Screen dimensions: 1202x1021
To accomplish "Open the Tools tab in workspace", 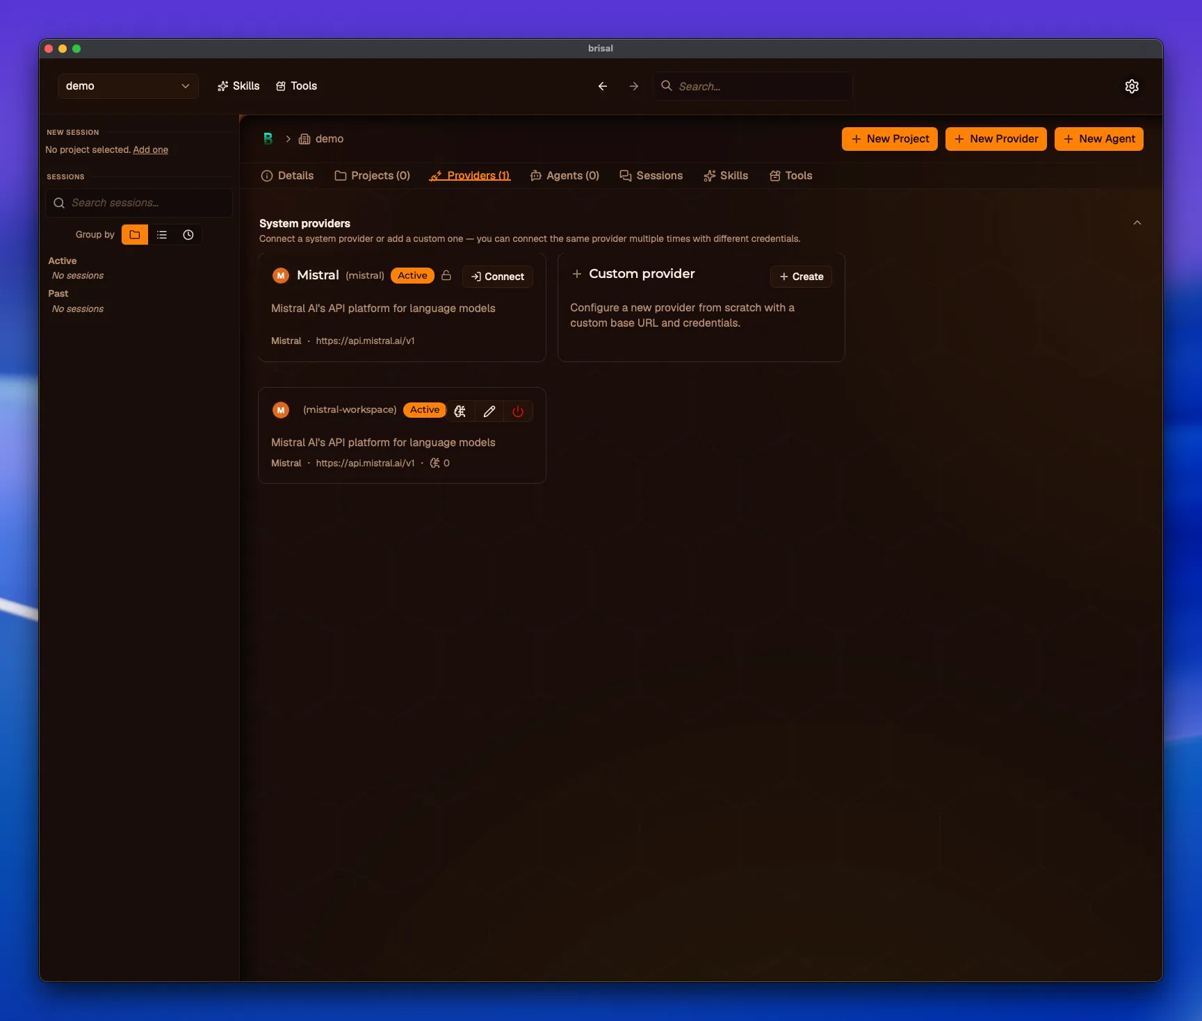I will pyautogui.click(x=791, y=176).
